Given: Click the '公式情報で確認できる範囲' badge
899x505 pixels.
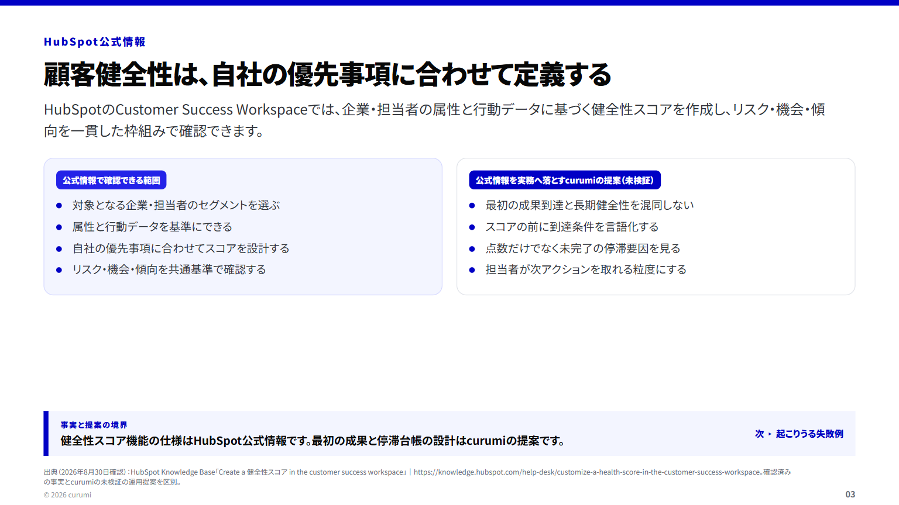Looking at the screenshot, I should (111, 180).
